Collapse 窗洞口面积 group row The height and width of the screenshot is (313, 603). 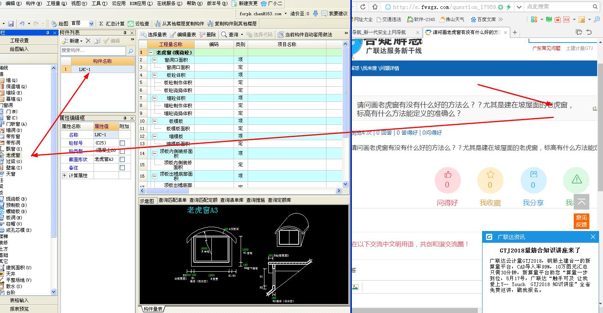pos(155,60)
